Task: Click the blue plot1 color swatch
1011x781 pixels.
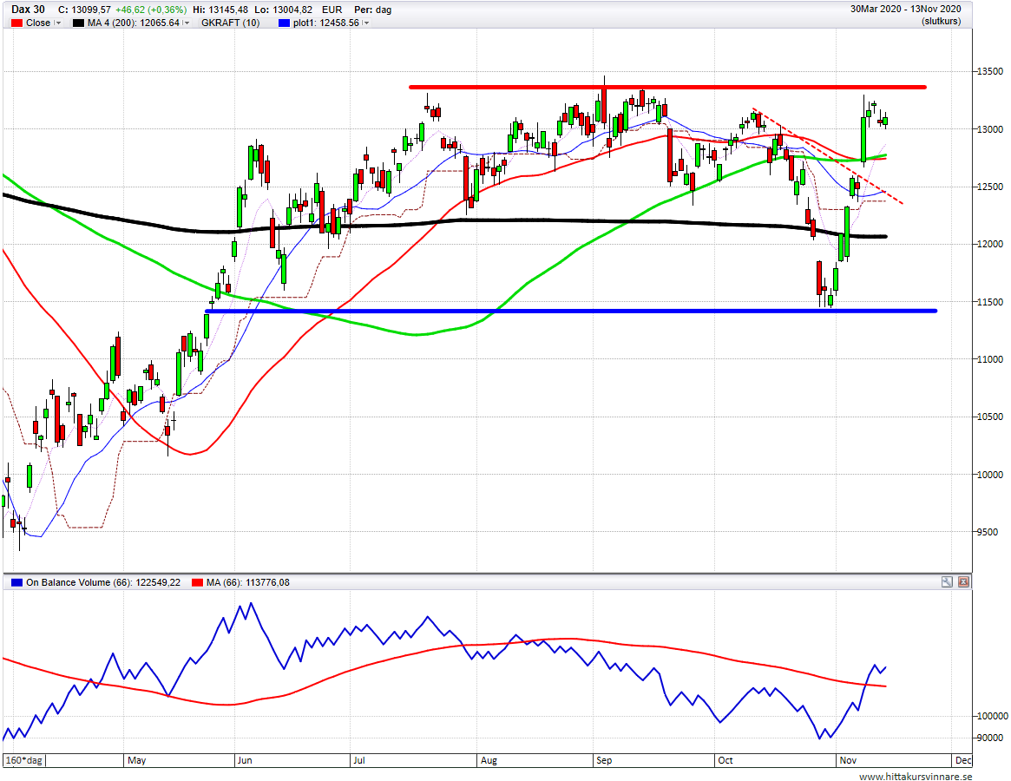Action: [284, 23]
